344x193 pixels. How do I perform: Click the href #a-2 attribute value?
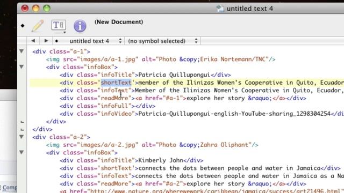coord(173,183)
